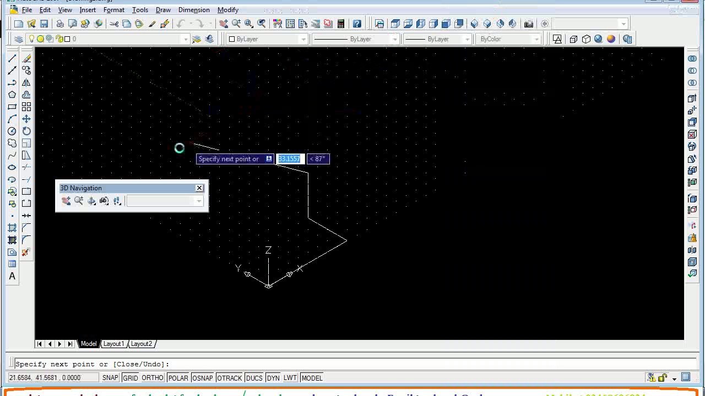Open the QuickCalc calculator icon
The image size is (705, 396).
pos(341,24)
